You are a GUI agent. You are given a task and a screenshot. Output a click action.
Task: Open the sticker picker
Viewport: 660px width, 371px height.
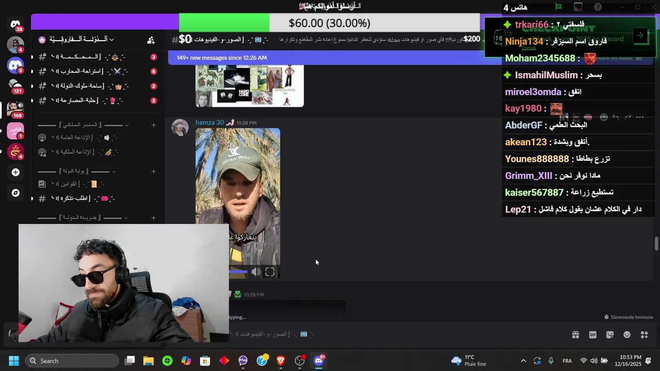(x=610, y=334)
